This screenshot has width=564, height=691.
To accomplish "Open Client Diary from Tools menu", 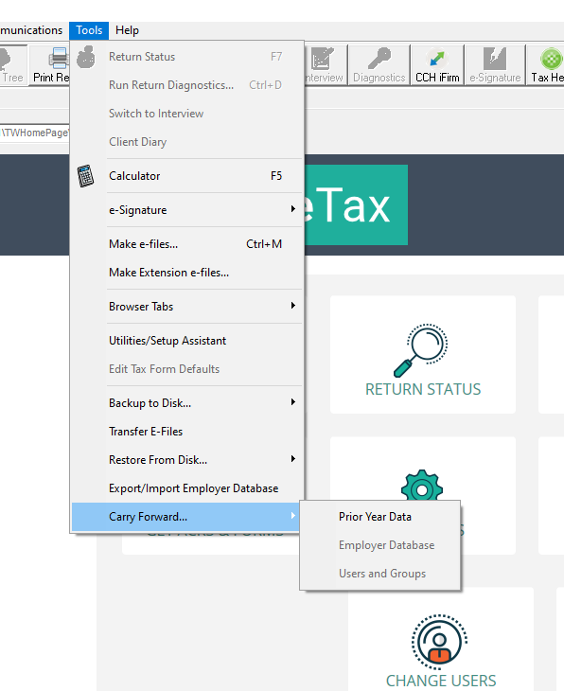I will (x=187, y=142).
